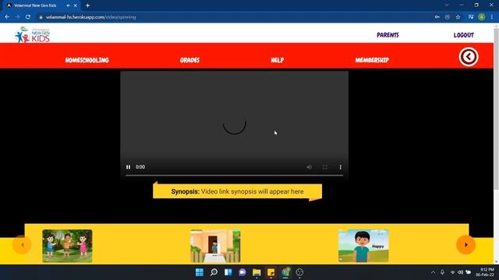Open a new browser tab
This screenshot has height=280, width=499.
point(87,5)
